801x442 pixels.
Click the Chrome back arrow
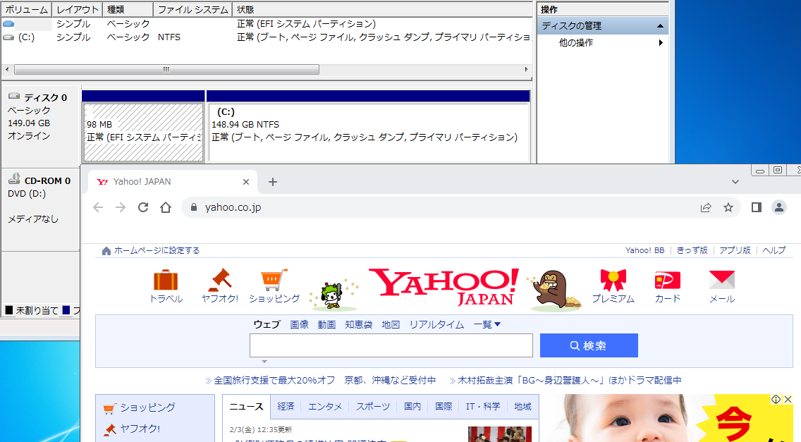(x=98, y=207)
